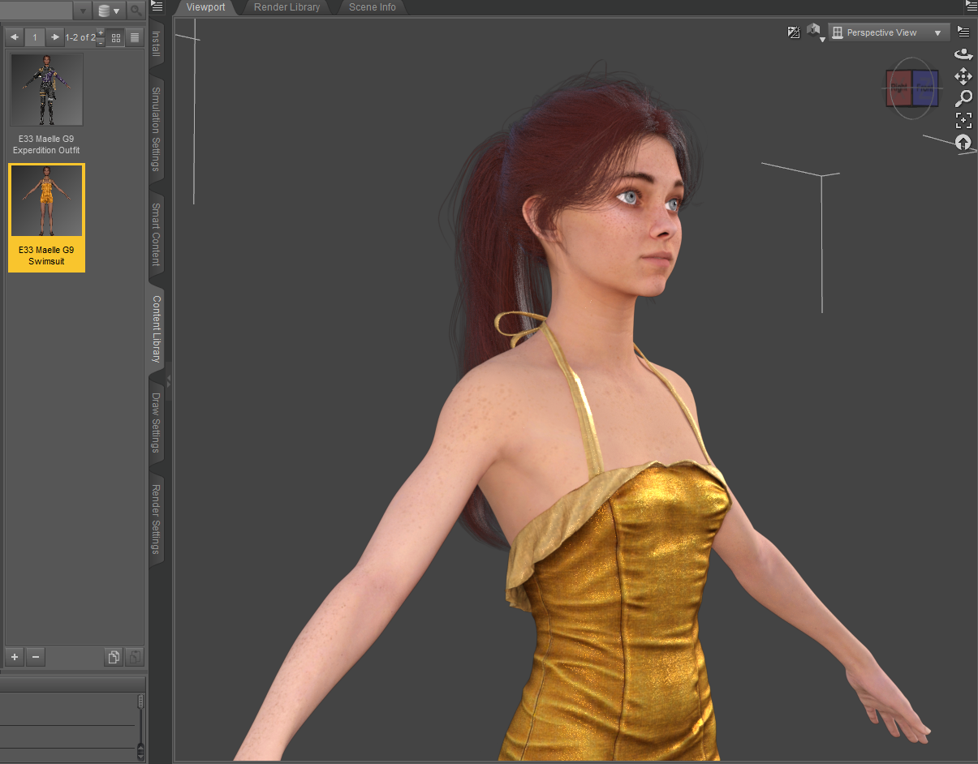Click the copy documents icon below library

pos(114,657)
